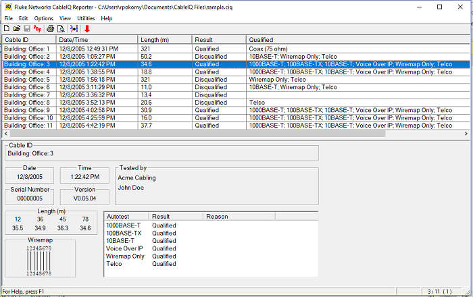Click Telco autotest entry
The width and height of the screenshot is (473, 297).
click(x=114, y=264)
